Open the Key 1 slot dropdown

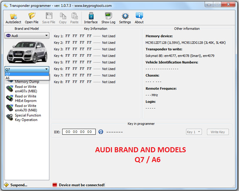pyautogui.click(x=194, y=132)
